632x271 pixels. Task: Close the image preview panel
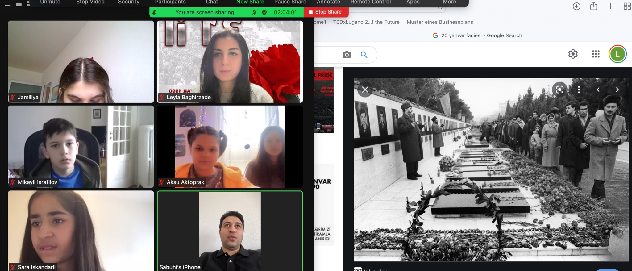[x=365, y=90]
